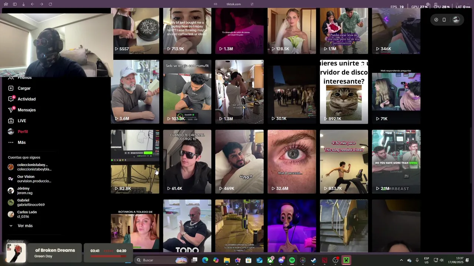Open Mensajes inbox icon
The image size is (474, 266).
(x=11, y=110)
